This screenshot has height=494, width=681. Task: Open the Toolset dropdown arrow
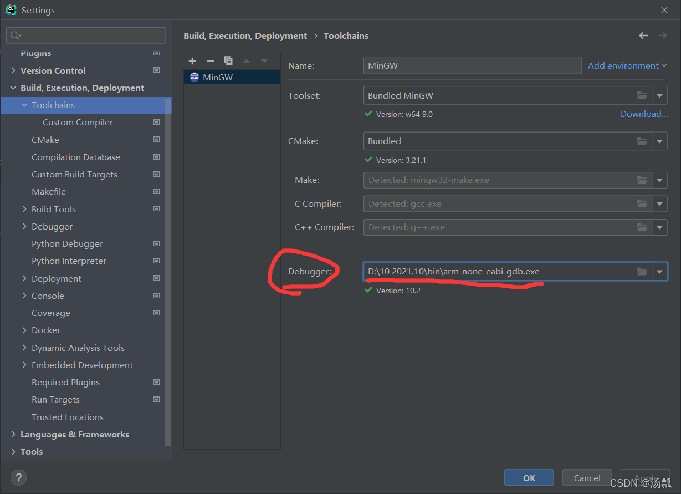(x=659, y=95)
